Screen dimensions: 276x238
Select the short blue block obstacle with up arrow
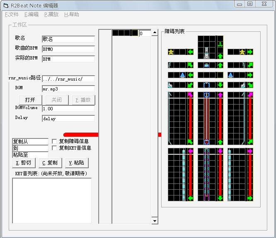point(211,65)
